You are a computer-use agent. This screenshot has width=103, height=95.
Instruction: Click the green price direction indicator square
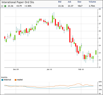5,6
